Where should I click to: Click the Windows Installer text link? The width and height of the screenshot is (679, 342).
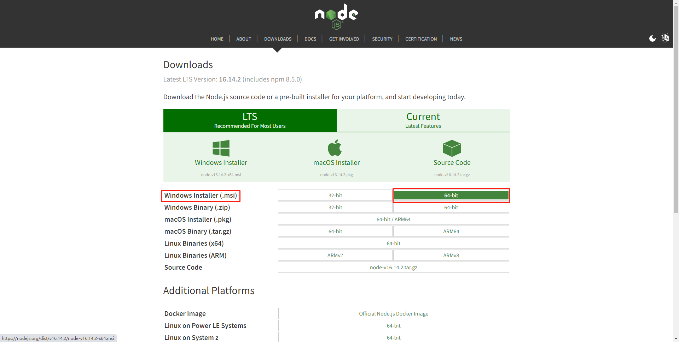click(x=221, y=163)
